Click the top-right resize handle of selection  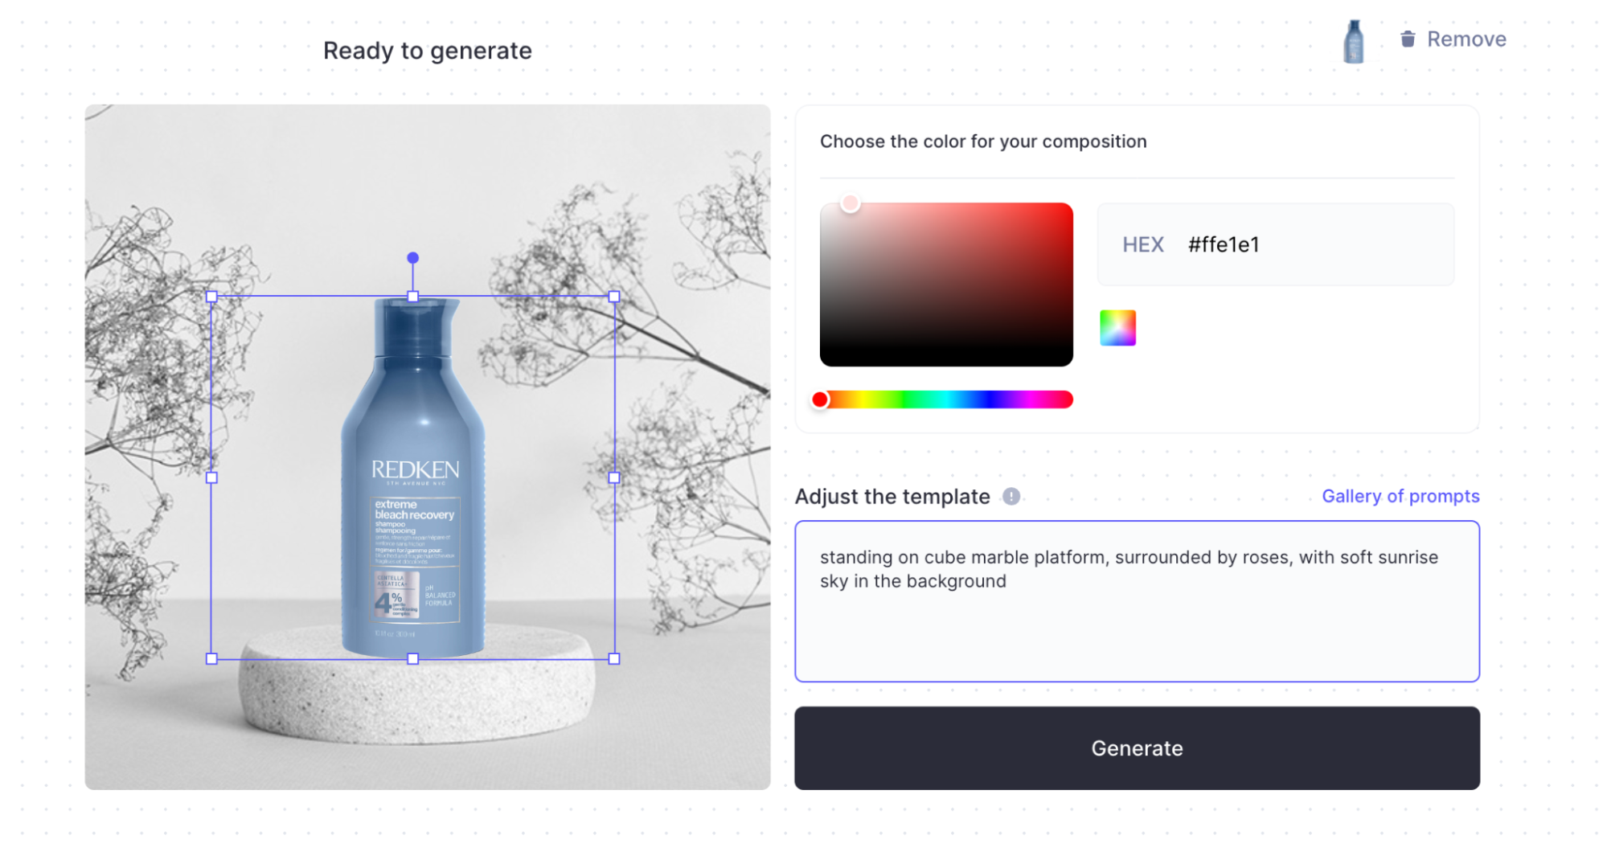pyautogui.click(x=614, y=297)
